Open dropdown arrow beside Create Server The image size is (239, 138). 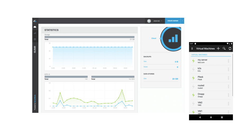[x=182, y=21]
